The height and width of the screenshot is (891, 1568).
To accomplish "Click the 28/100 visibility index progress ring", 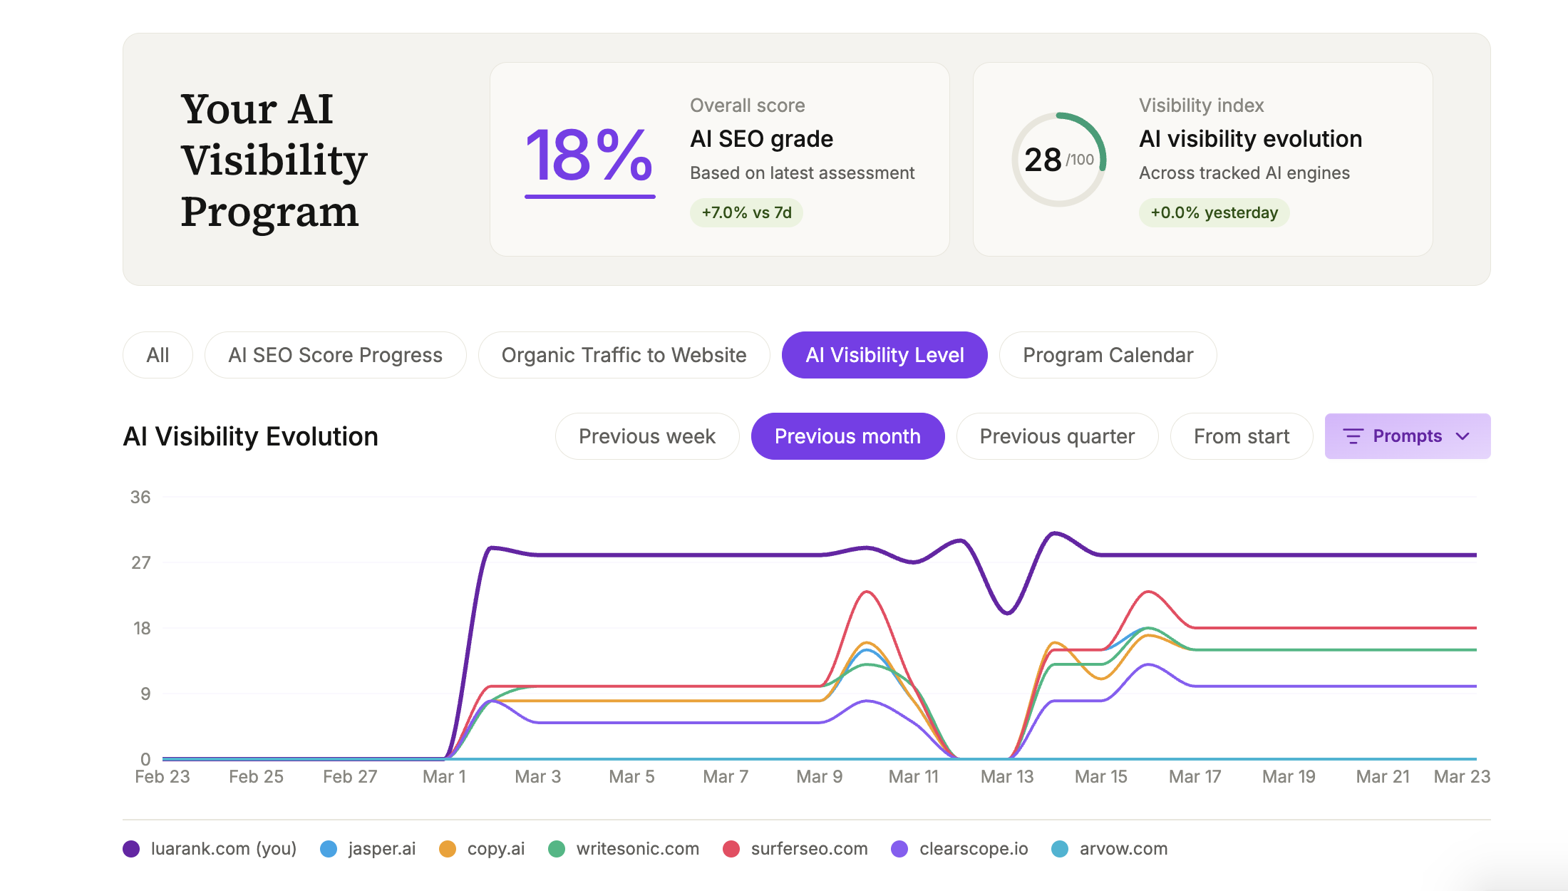I will (1058, 160).
